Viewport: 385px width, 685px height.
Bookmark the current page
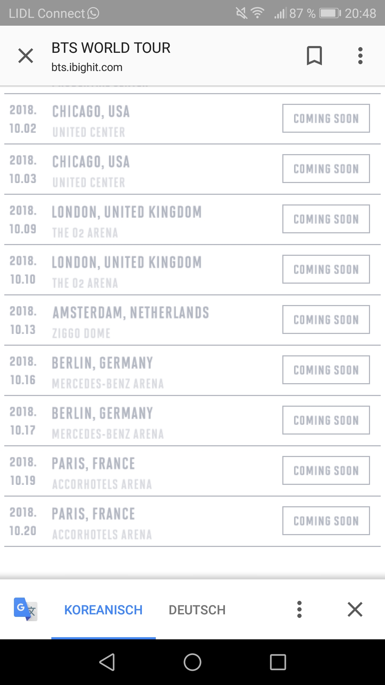coord(314,56)
